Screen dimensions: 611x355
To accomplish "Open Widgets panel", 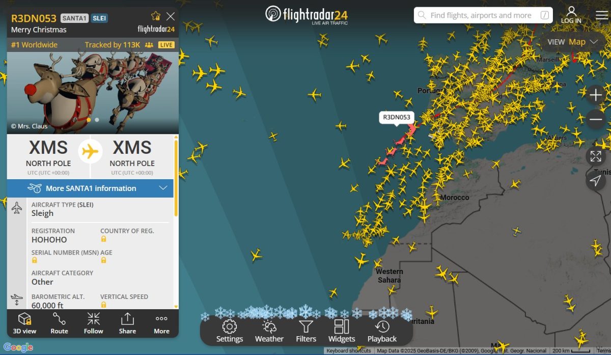I will [342, 331].
